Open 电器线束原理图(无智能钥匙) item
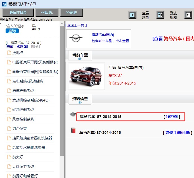This screenshot has height=178, width=194. coord(35,62)
